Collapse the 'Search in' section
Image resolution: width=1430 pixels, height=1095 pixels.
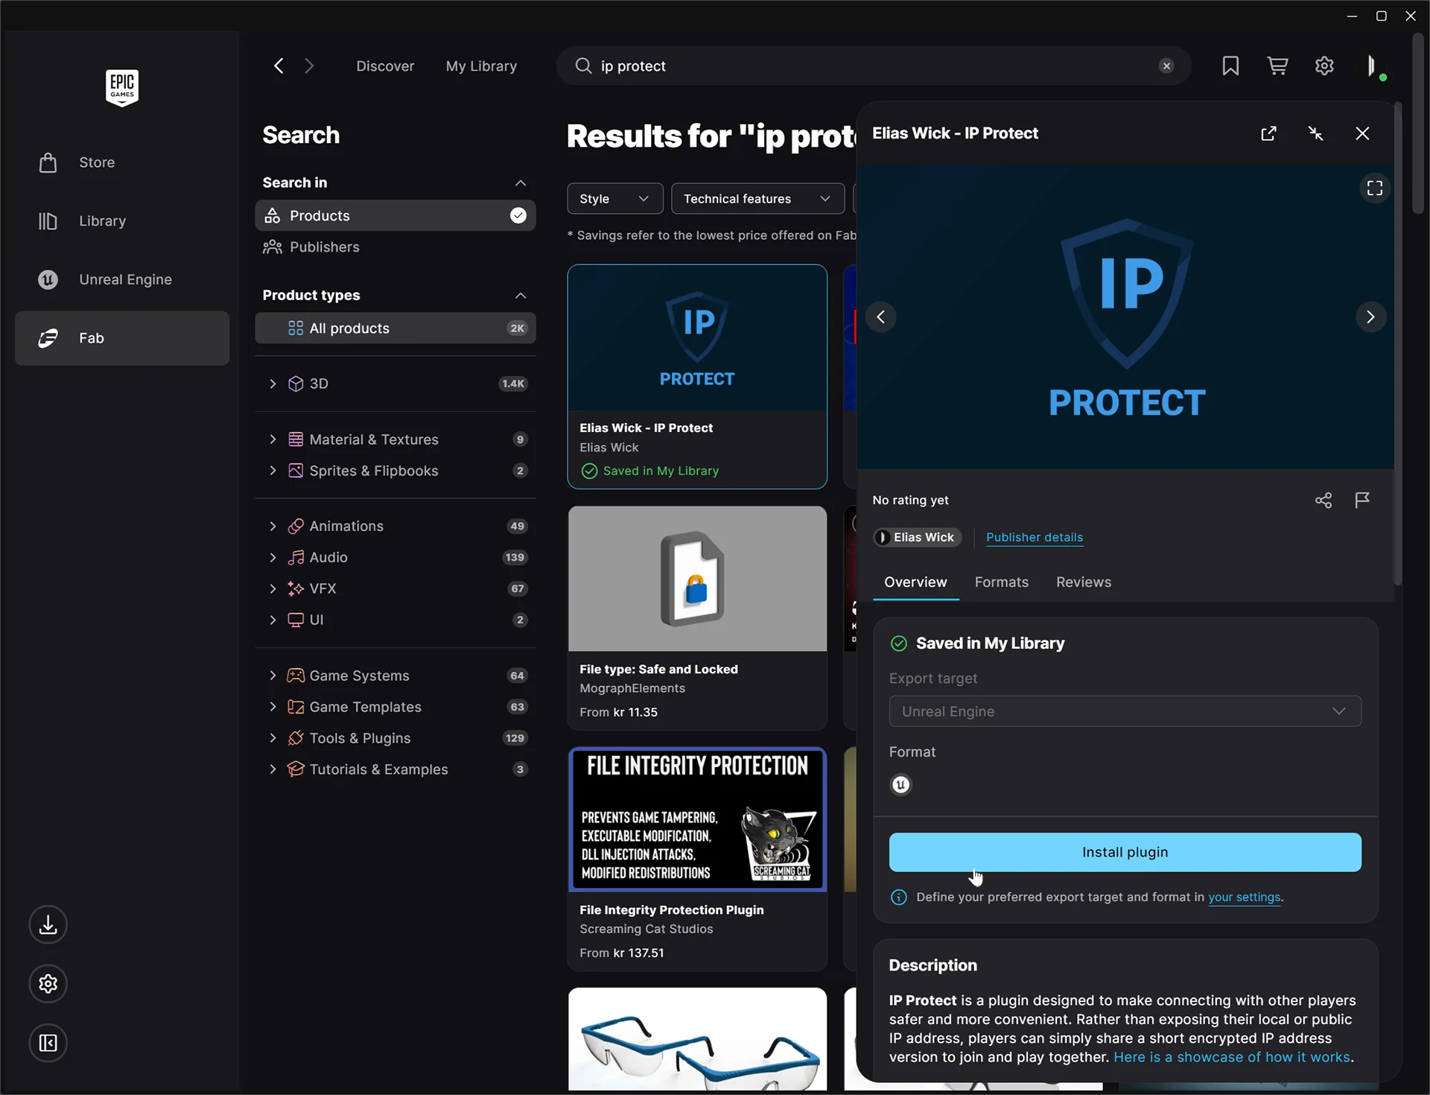tap(521, 183)
